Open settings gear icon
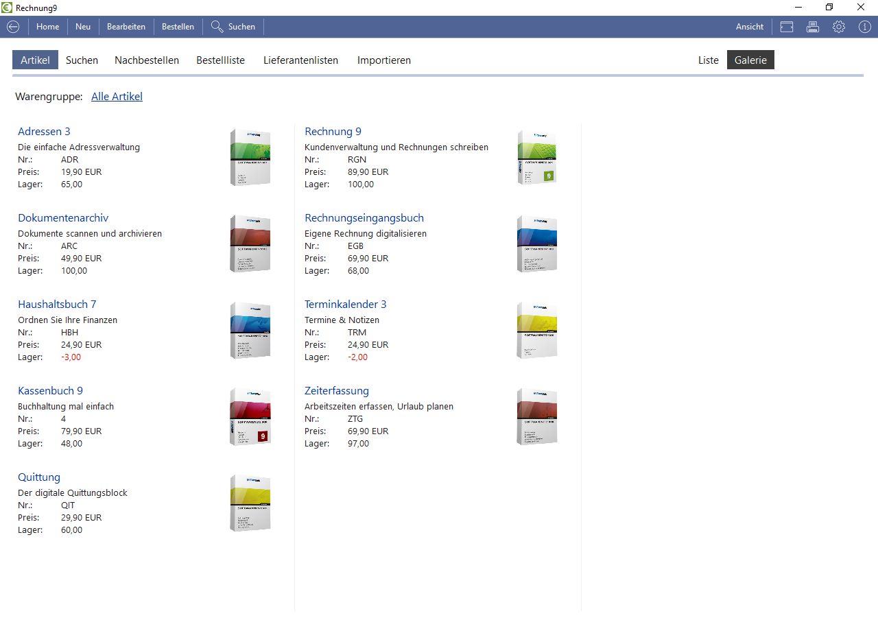 (x=839, y=27)
